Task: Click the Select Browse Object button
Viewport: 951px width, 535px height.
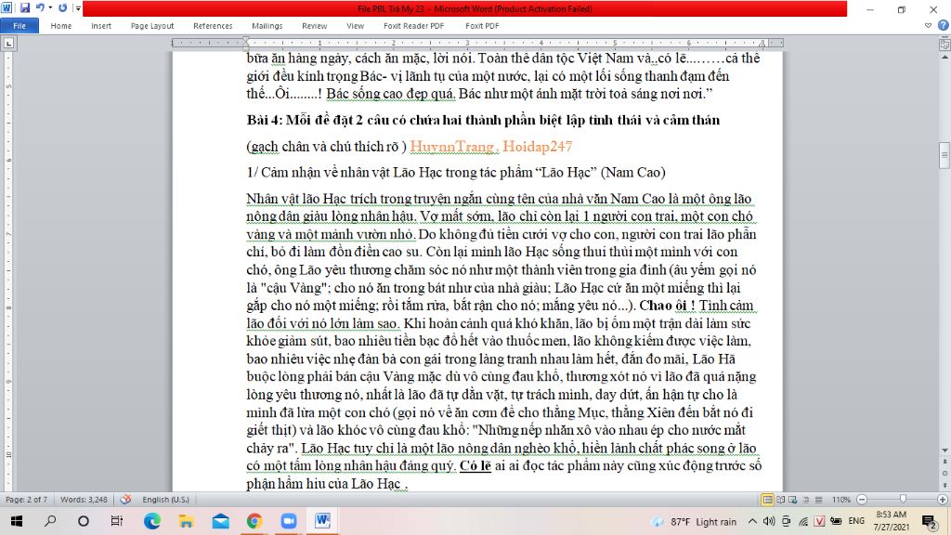Action: click(944, 474)
